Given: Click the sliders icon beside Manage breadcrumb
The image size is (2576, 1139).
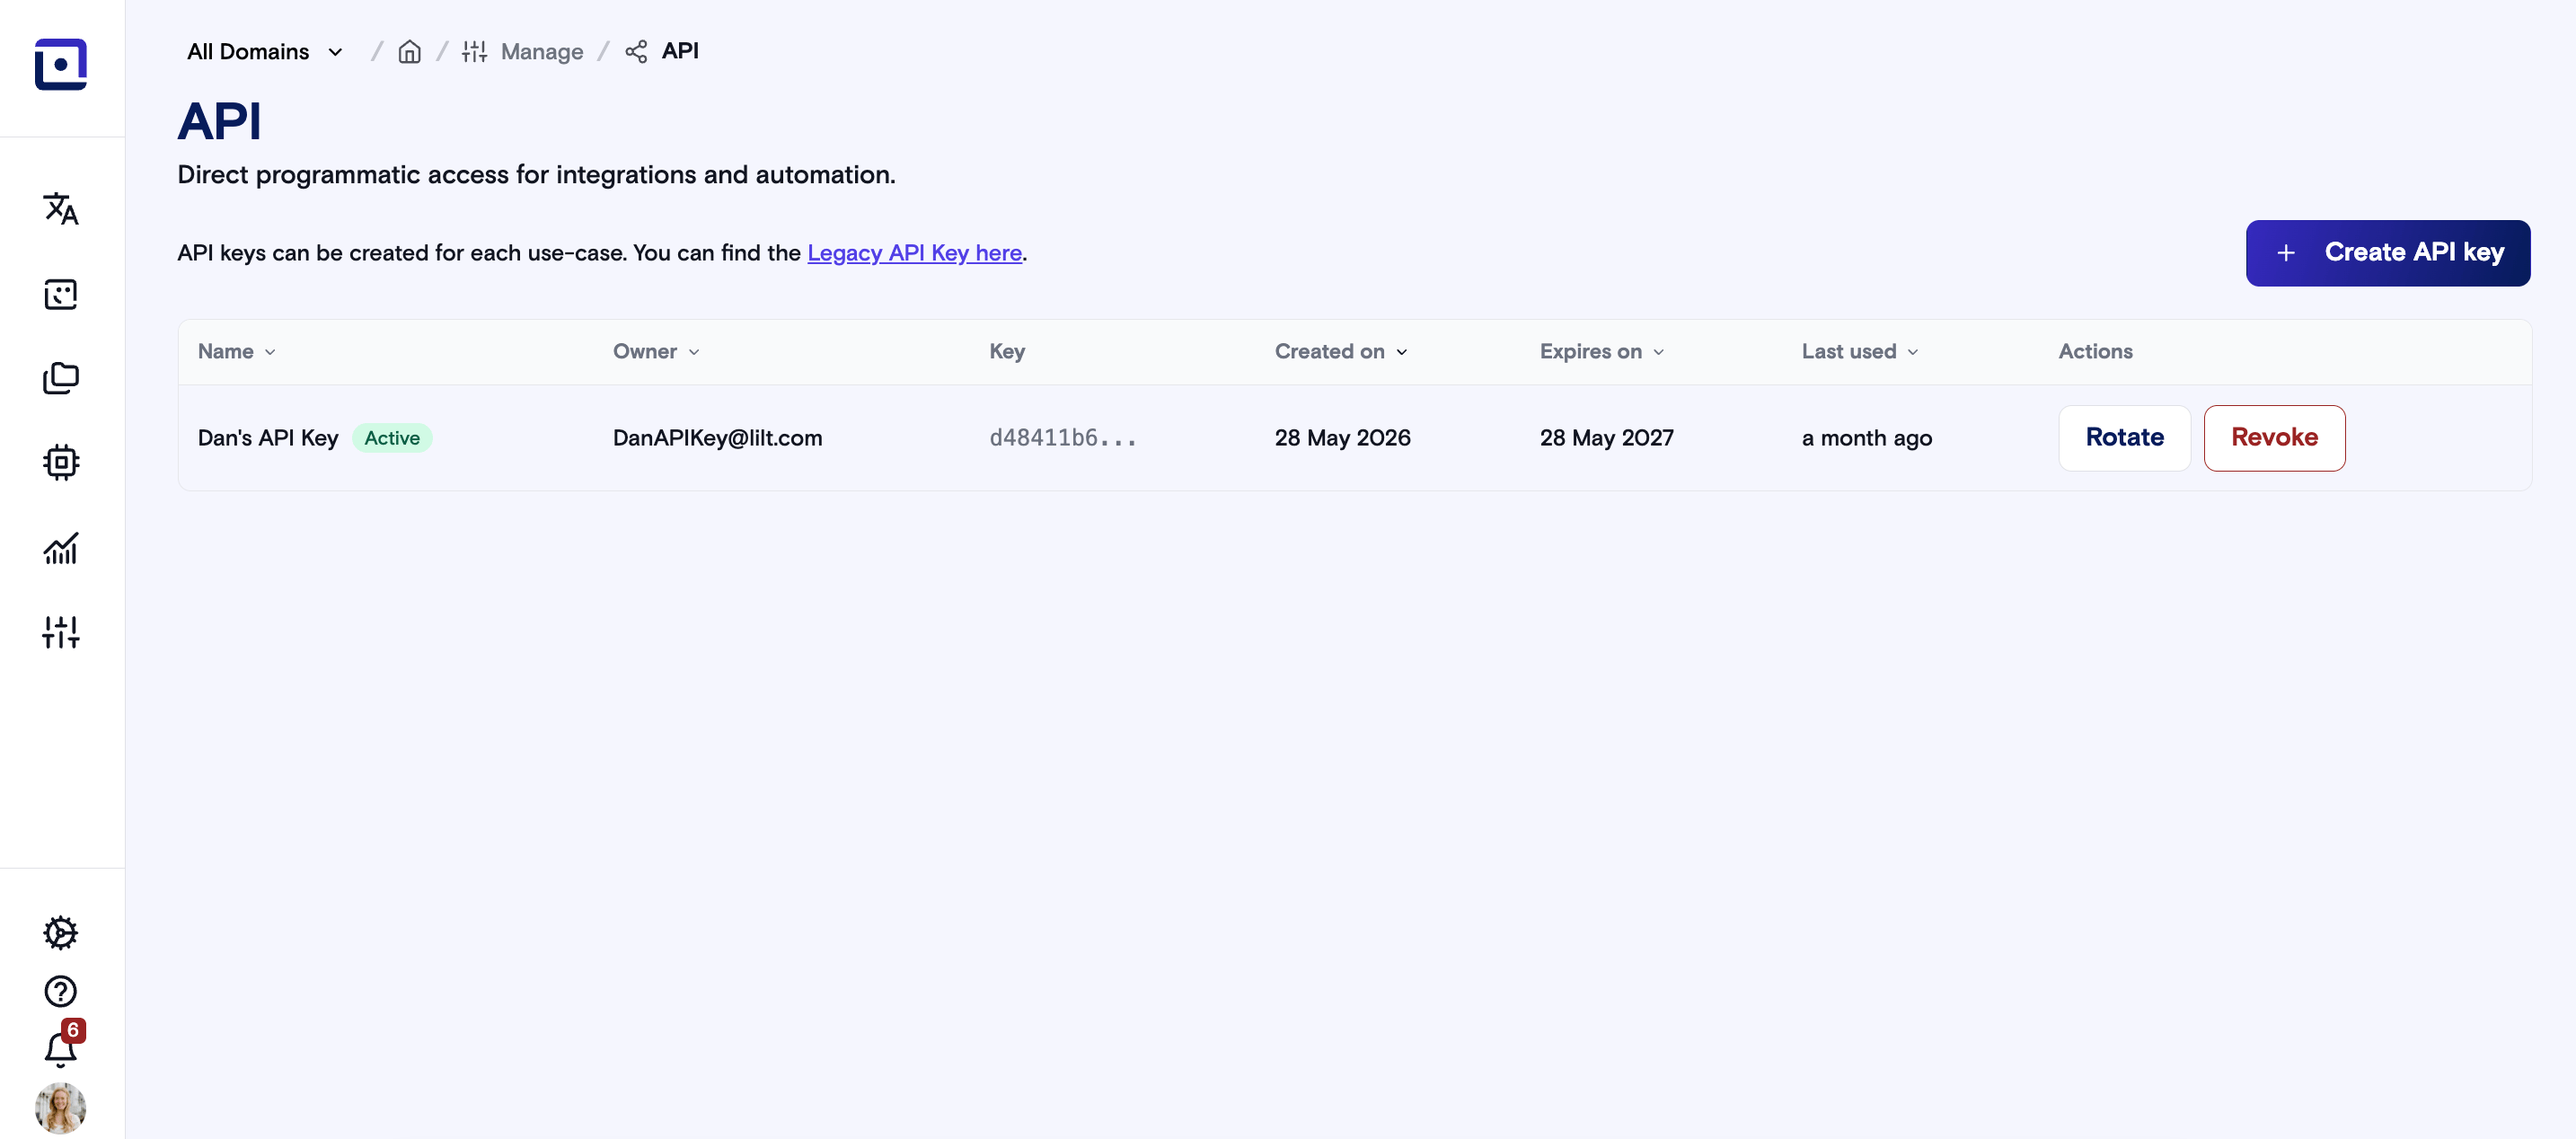Looking at the screenshot, I should (474, 51).
